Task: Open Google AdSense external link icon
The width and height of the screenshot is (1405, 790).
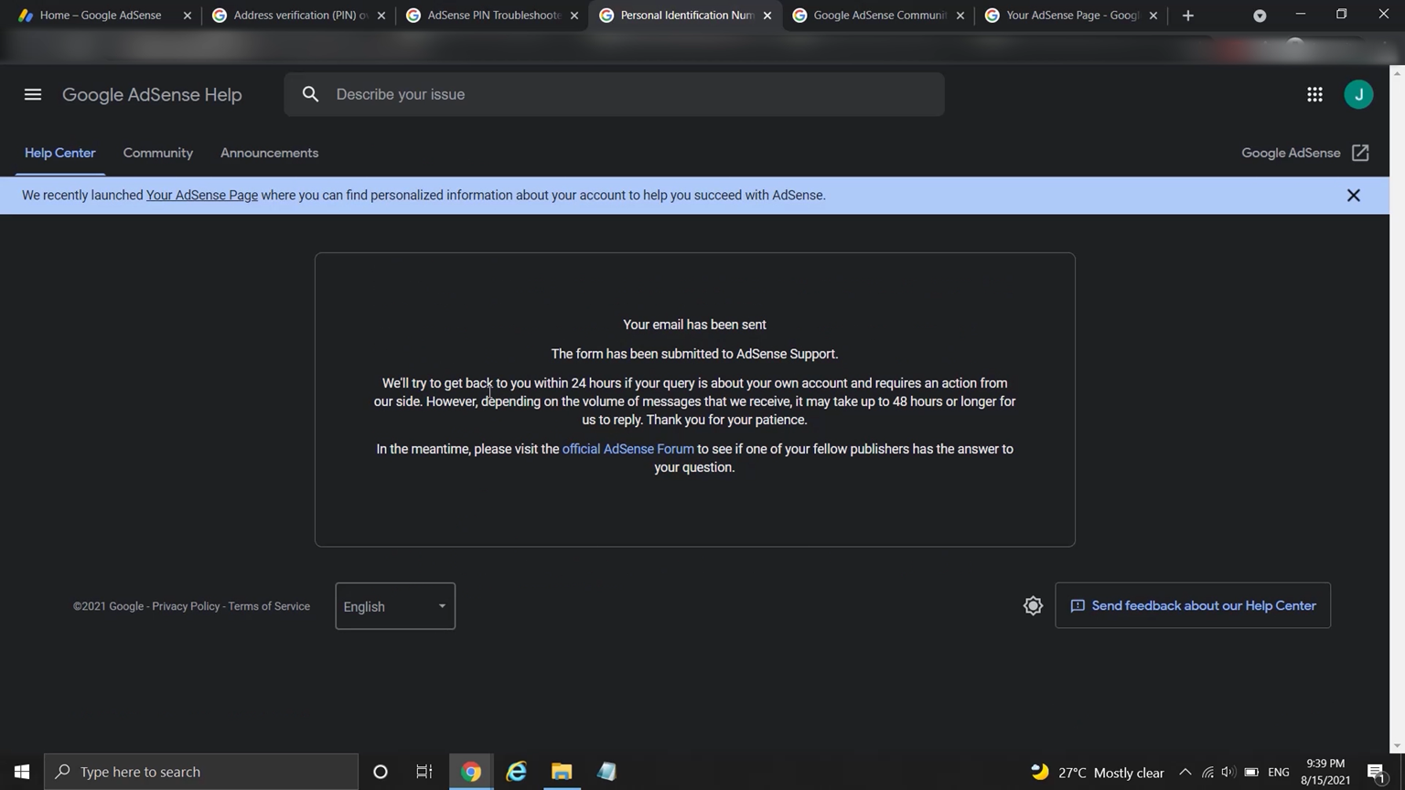Action: tap(1360, 153)
